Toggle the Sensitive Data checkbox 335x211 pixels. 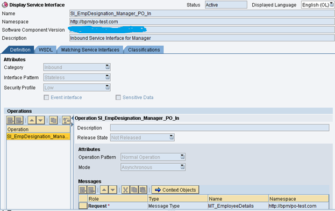pos(118,98)
